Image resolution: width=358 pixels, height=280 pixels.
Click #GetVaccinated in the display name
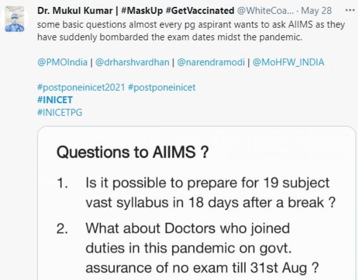point(200,11)
